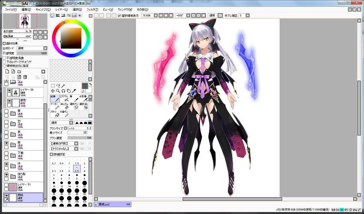Image resolution: width=364 pixels, height=214 pixels.
Task: Enable the 不透明度保護 preserve opacity checkbox
Action: click(x=4, y=58)
